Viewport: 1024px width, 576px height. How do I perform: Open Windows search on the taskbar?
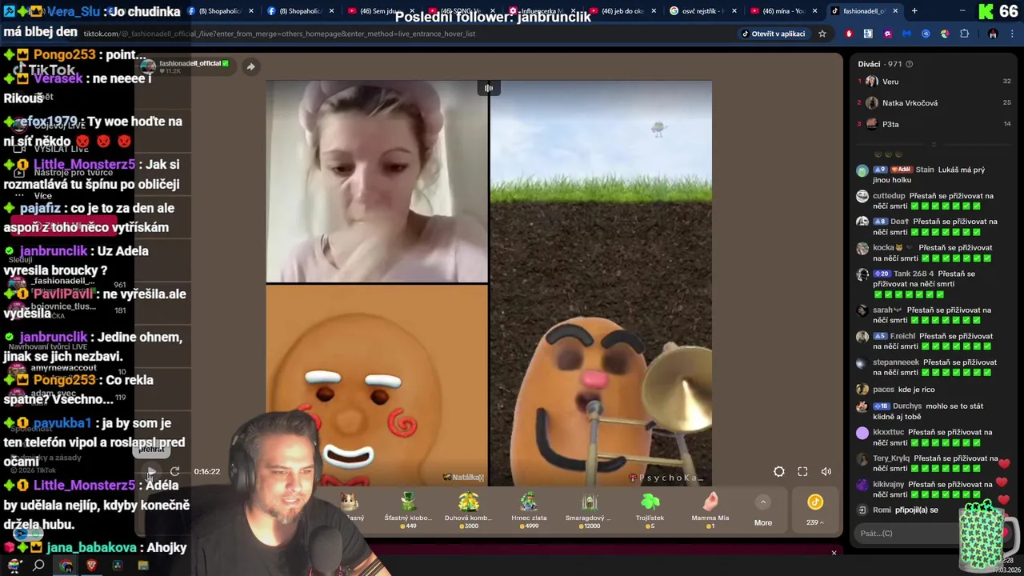coord(38,566)
